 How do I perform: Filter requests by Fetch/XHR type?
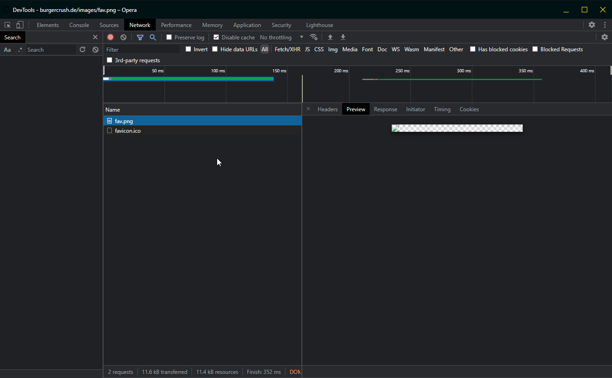[287, 49]
